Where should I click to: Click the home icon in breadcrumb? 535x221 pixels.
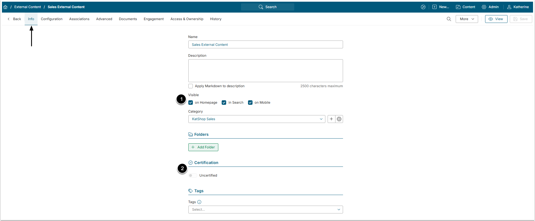[5, 7]
